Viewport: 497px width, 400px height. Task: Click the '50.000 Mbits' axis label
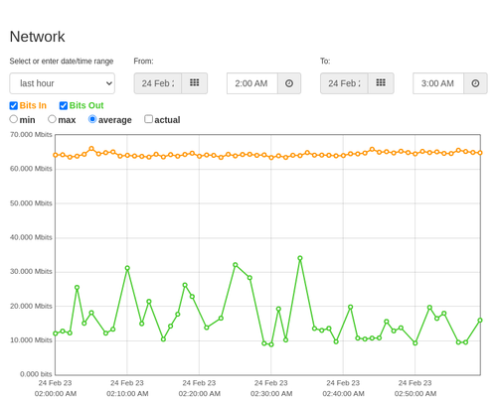tap(31, 202)
